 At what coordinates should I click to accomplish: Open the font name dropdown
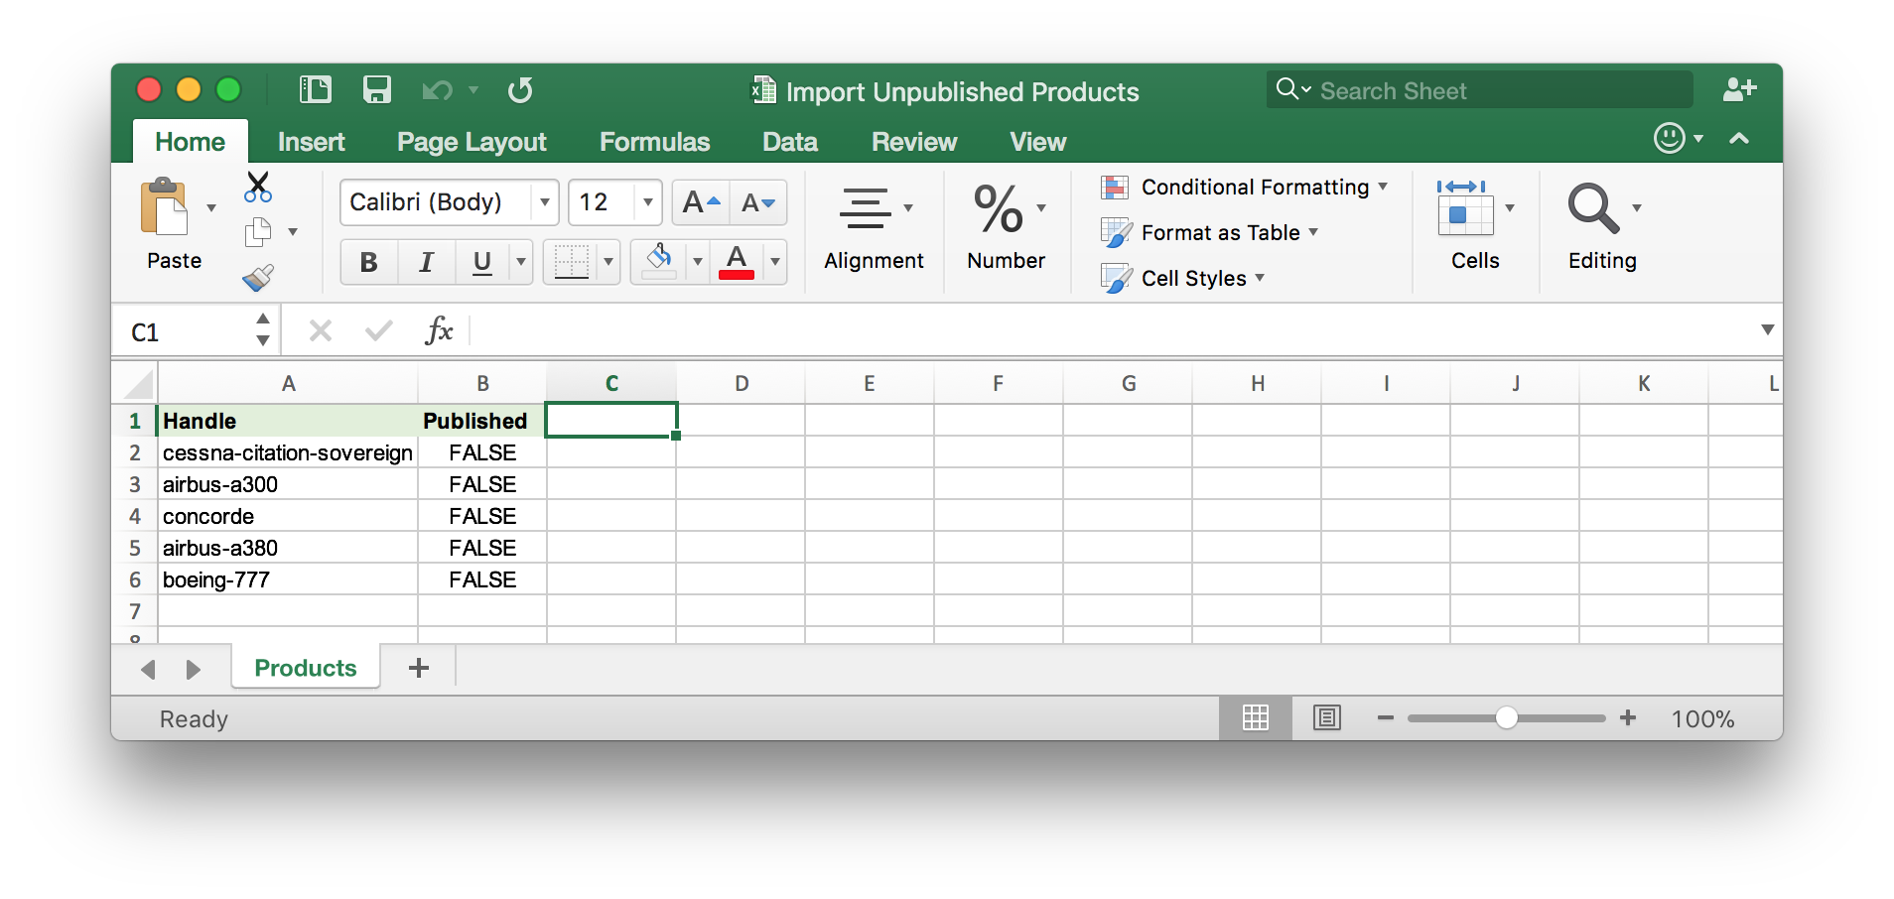point(544,202)
